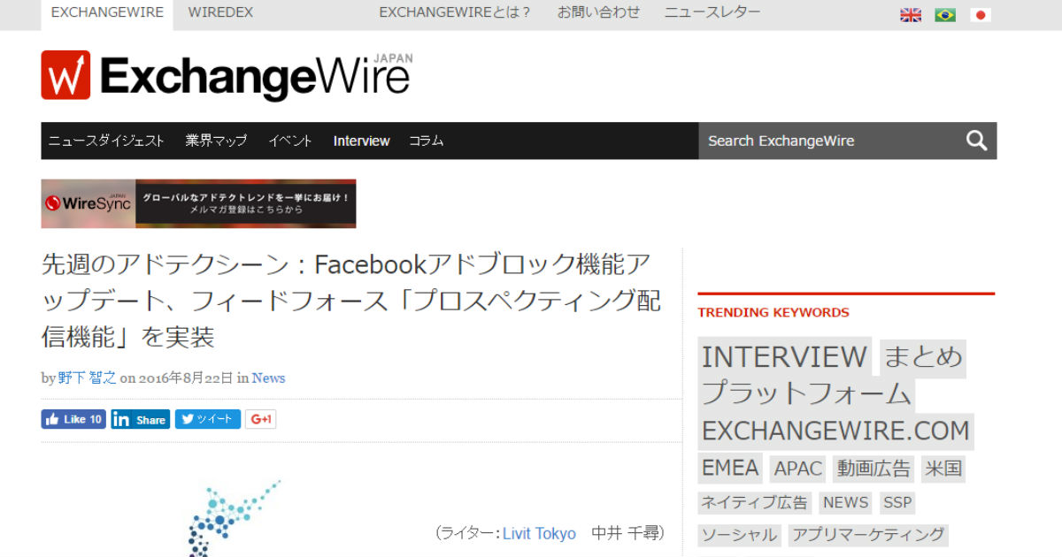This screenshot has width=1062, height=557.
Task: Select the EMEA trending keyword
Action: pyautogui.click(x=730, y=468)
